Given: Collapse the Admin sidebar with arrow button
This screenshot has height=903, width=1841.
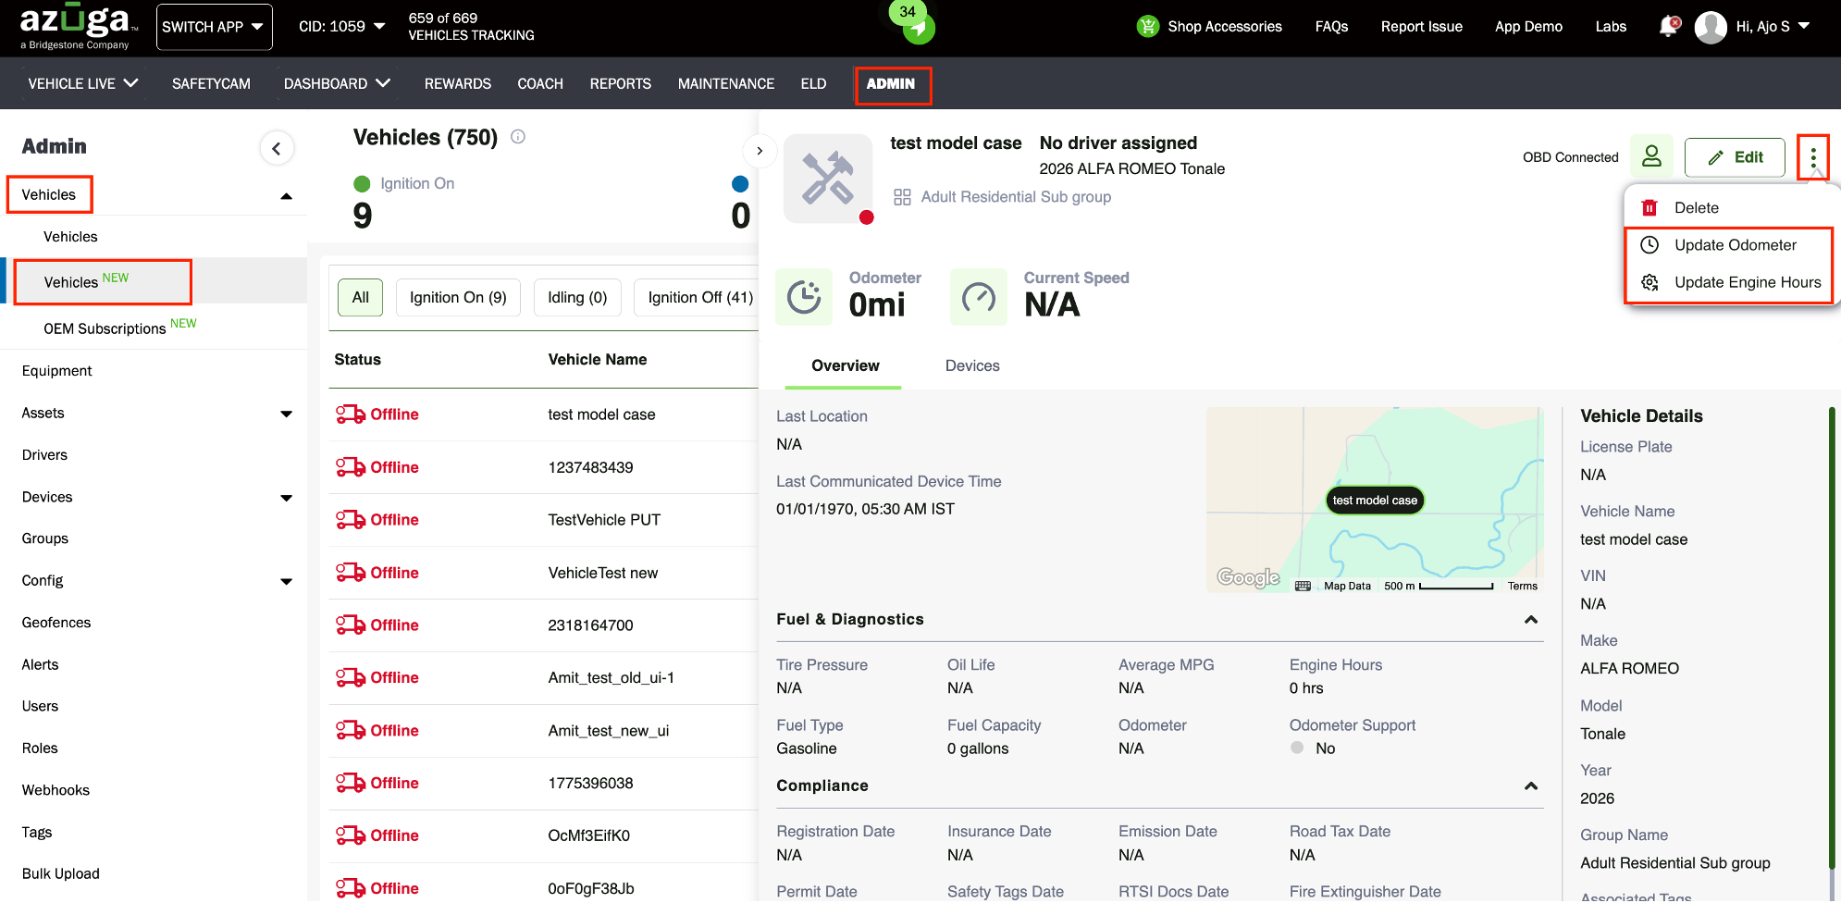Looking at the screenshot, I should [x=277, y=148].
